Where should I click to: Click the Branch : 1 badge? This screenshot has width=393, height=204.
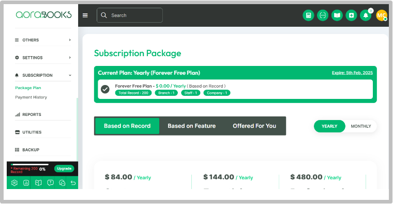click(166, 93)
